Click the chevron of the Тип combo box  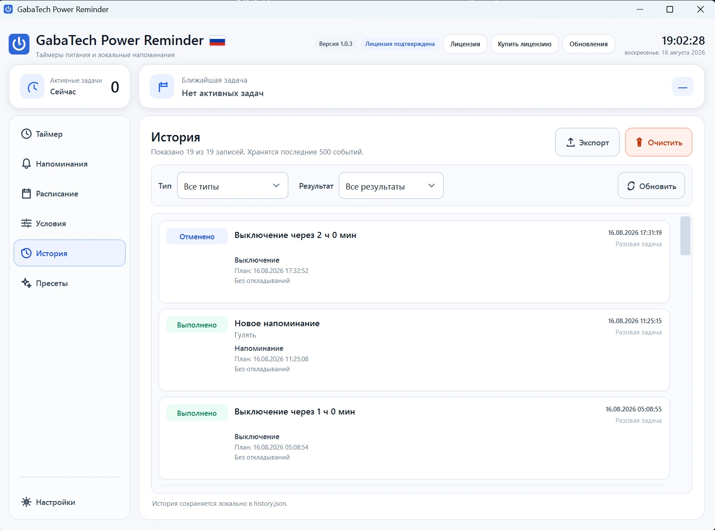tap(276, 186)
